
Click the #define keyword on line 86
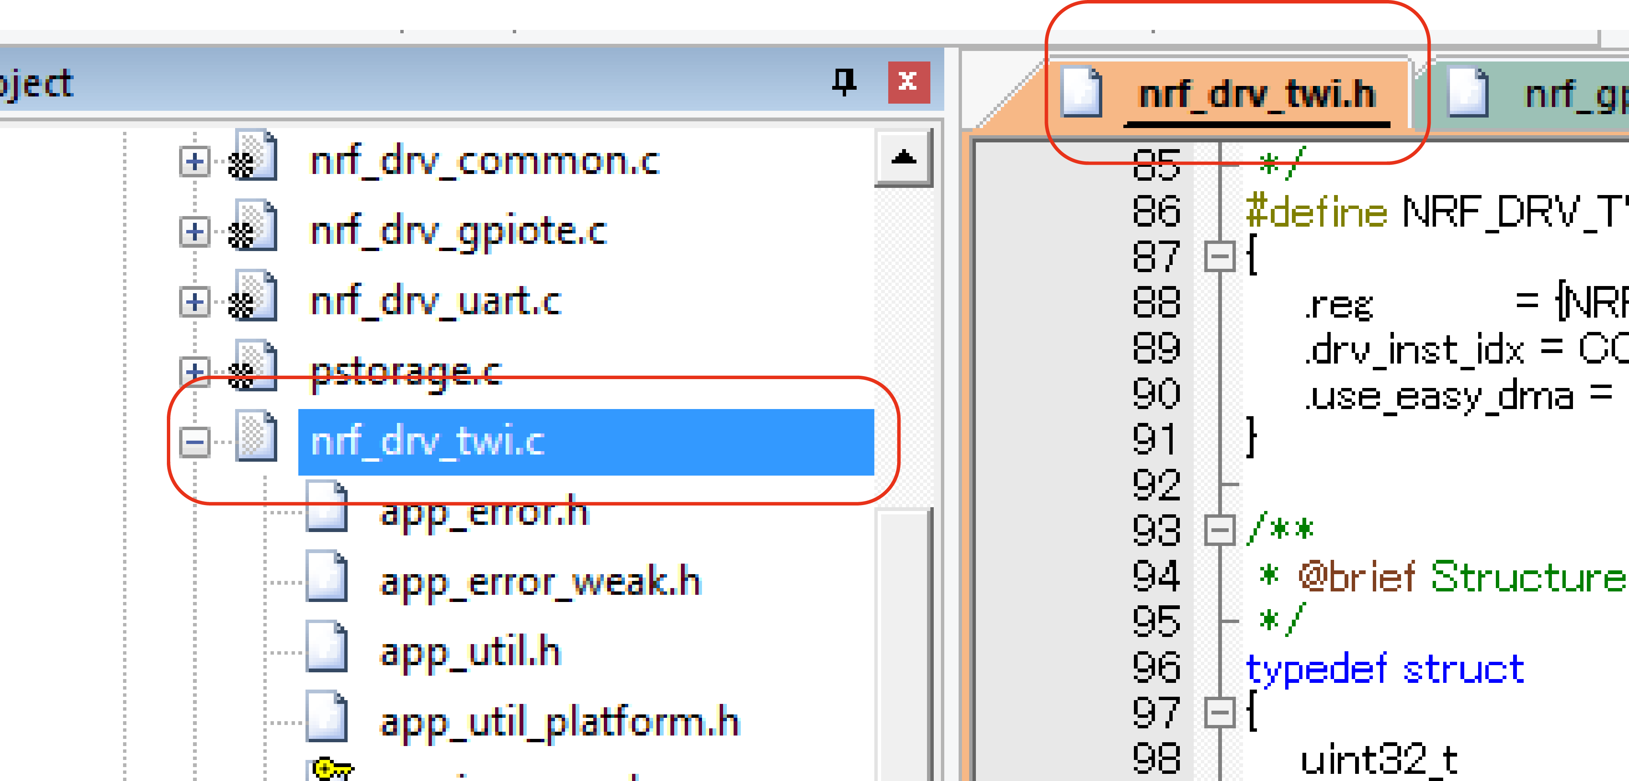tap(1317, 211)
